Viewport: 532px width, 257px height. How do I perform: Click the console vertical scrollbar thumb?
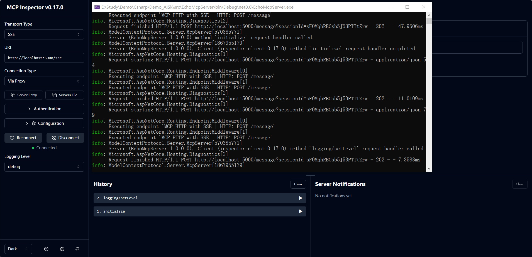pyautogui.click(x=429, y=21)
